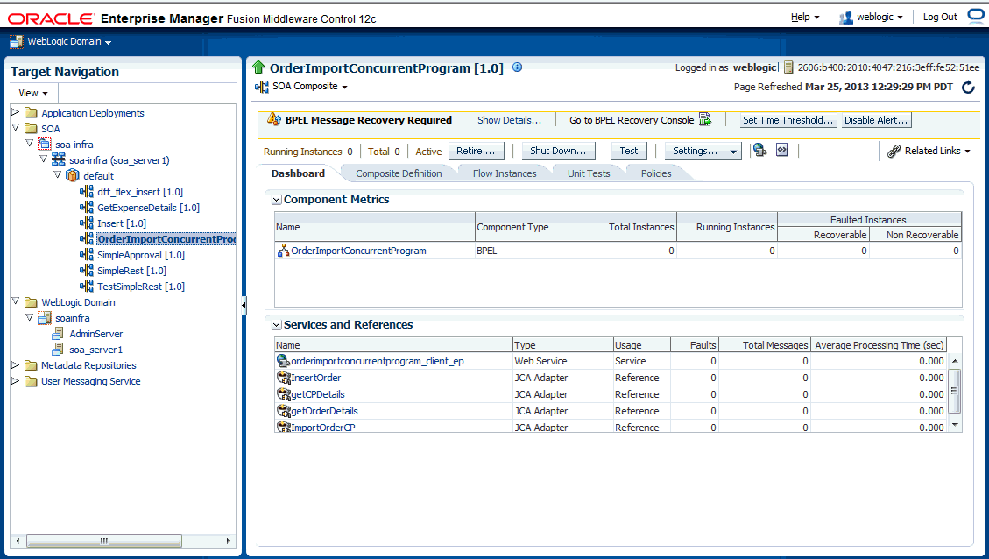The image size is (989, 559).
Task: Click the host server icon beside the IP address
Action: pyautogui.click(x=788, y=67)
